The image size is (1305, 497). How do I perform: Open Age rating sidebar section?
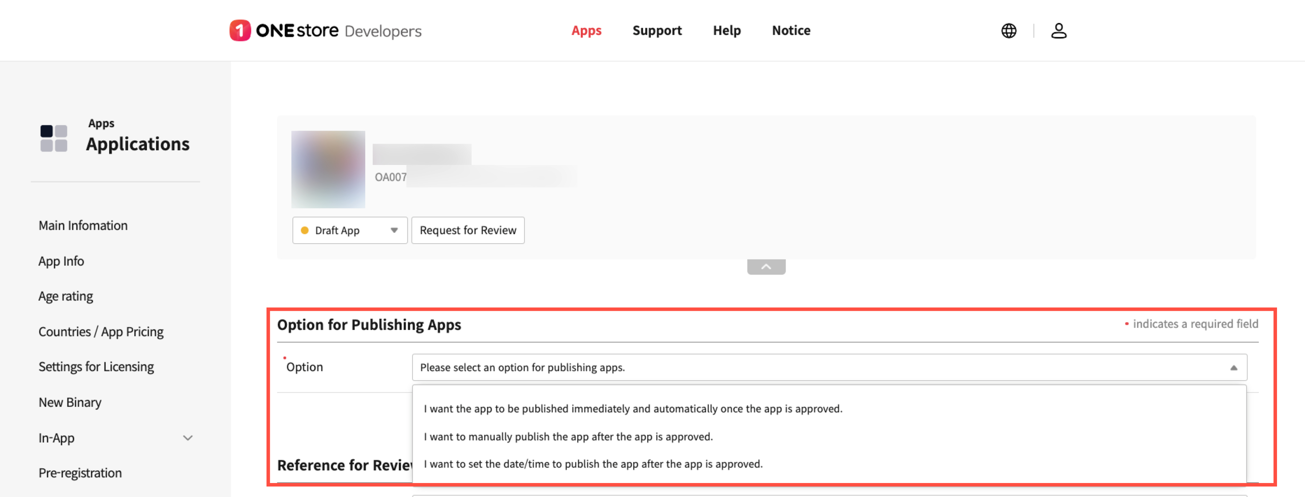66,296
